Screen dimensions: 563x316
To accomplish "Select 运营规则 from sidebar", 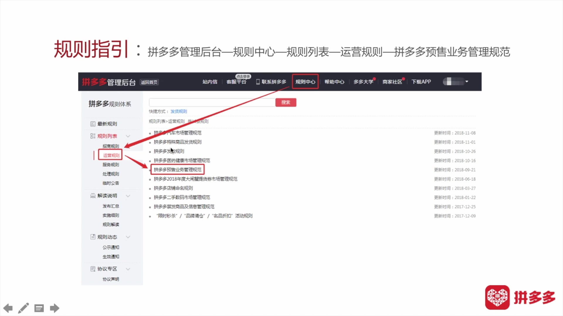I will pos(111,155).
